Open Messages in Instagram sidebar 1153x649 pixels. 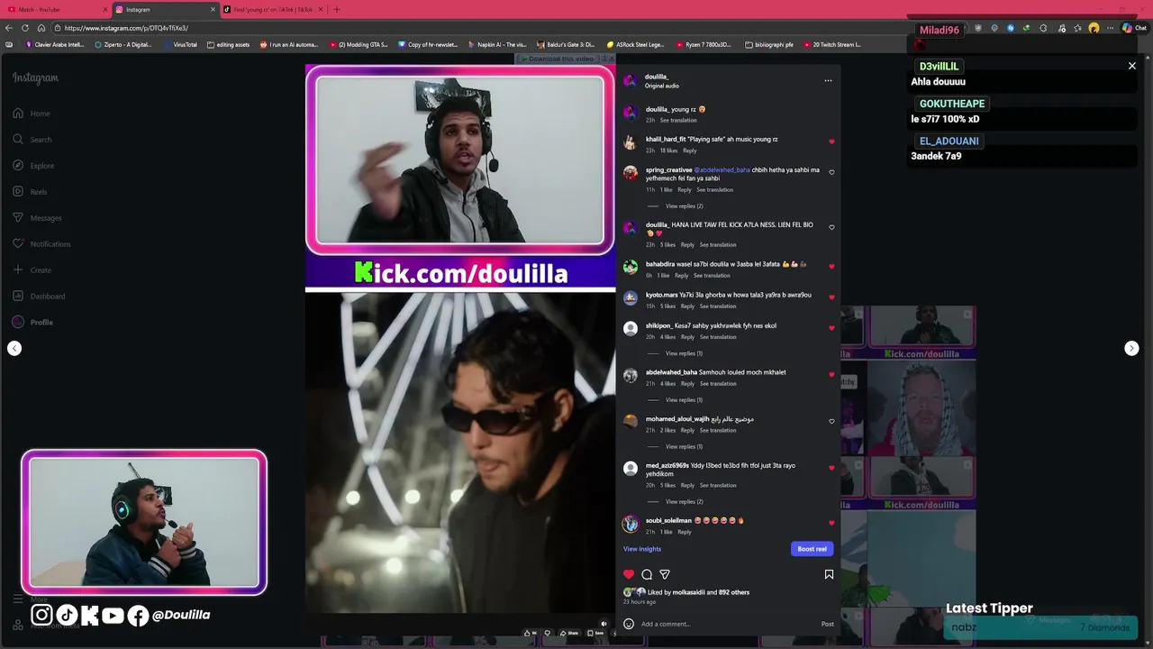37,218
